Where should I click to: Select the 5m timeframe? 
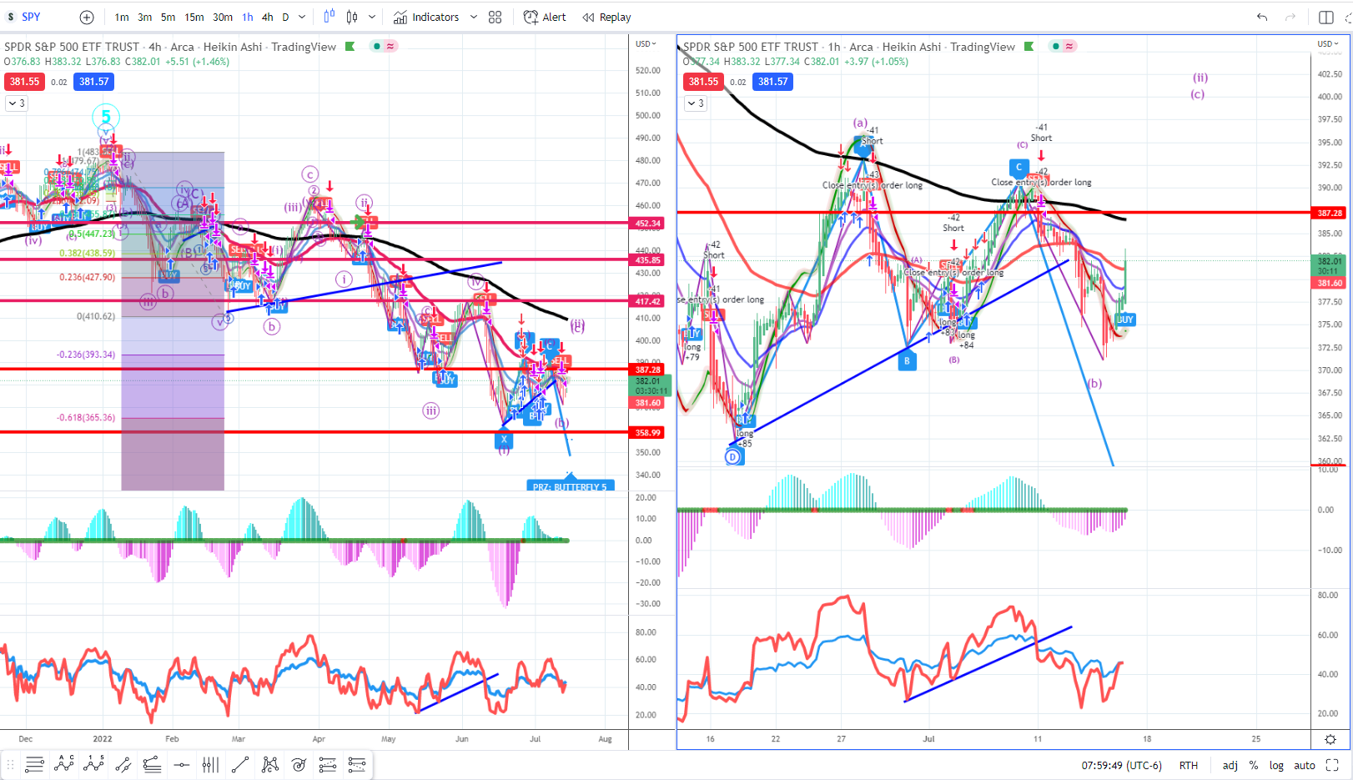pos(168,17)
